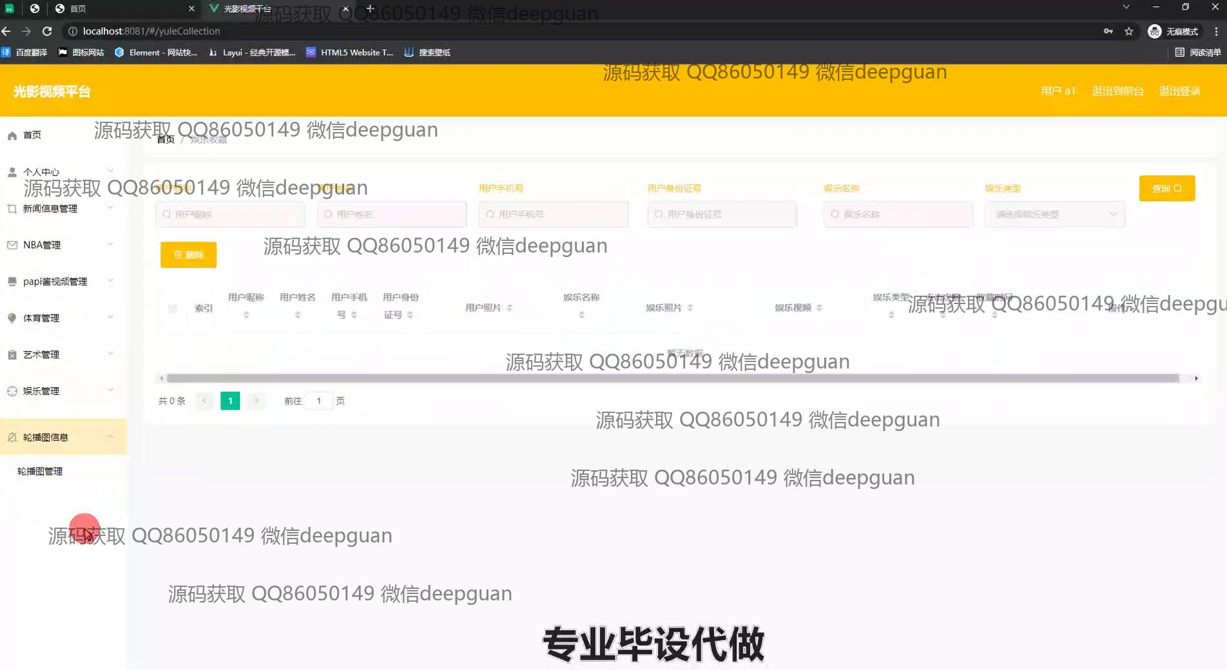The image size is (1227, 670).
Task: Click the 退出到前台 link
Action: [x=1117, y=91]
